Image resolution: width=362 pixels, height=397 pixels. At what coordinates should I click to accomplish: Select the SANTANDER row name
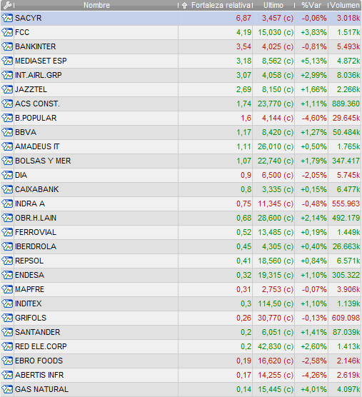[x=37, y=332]
